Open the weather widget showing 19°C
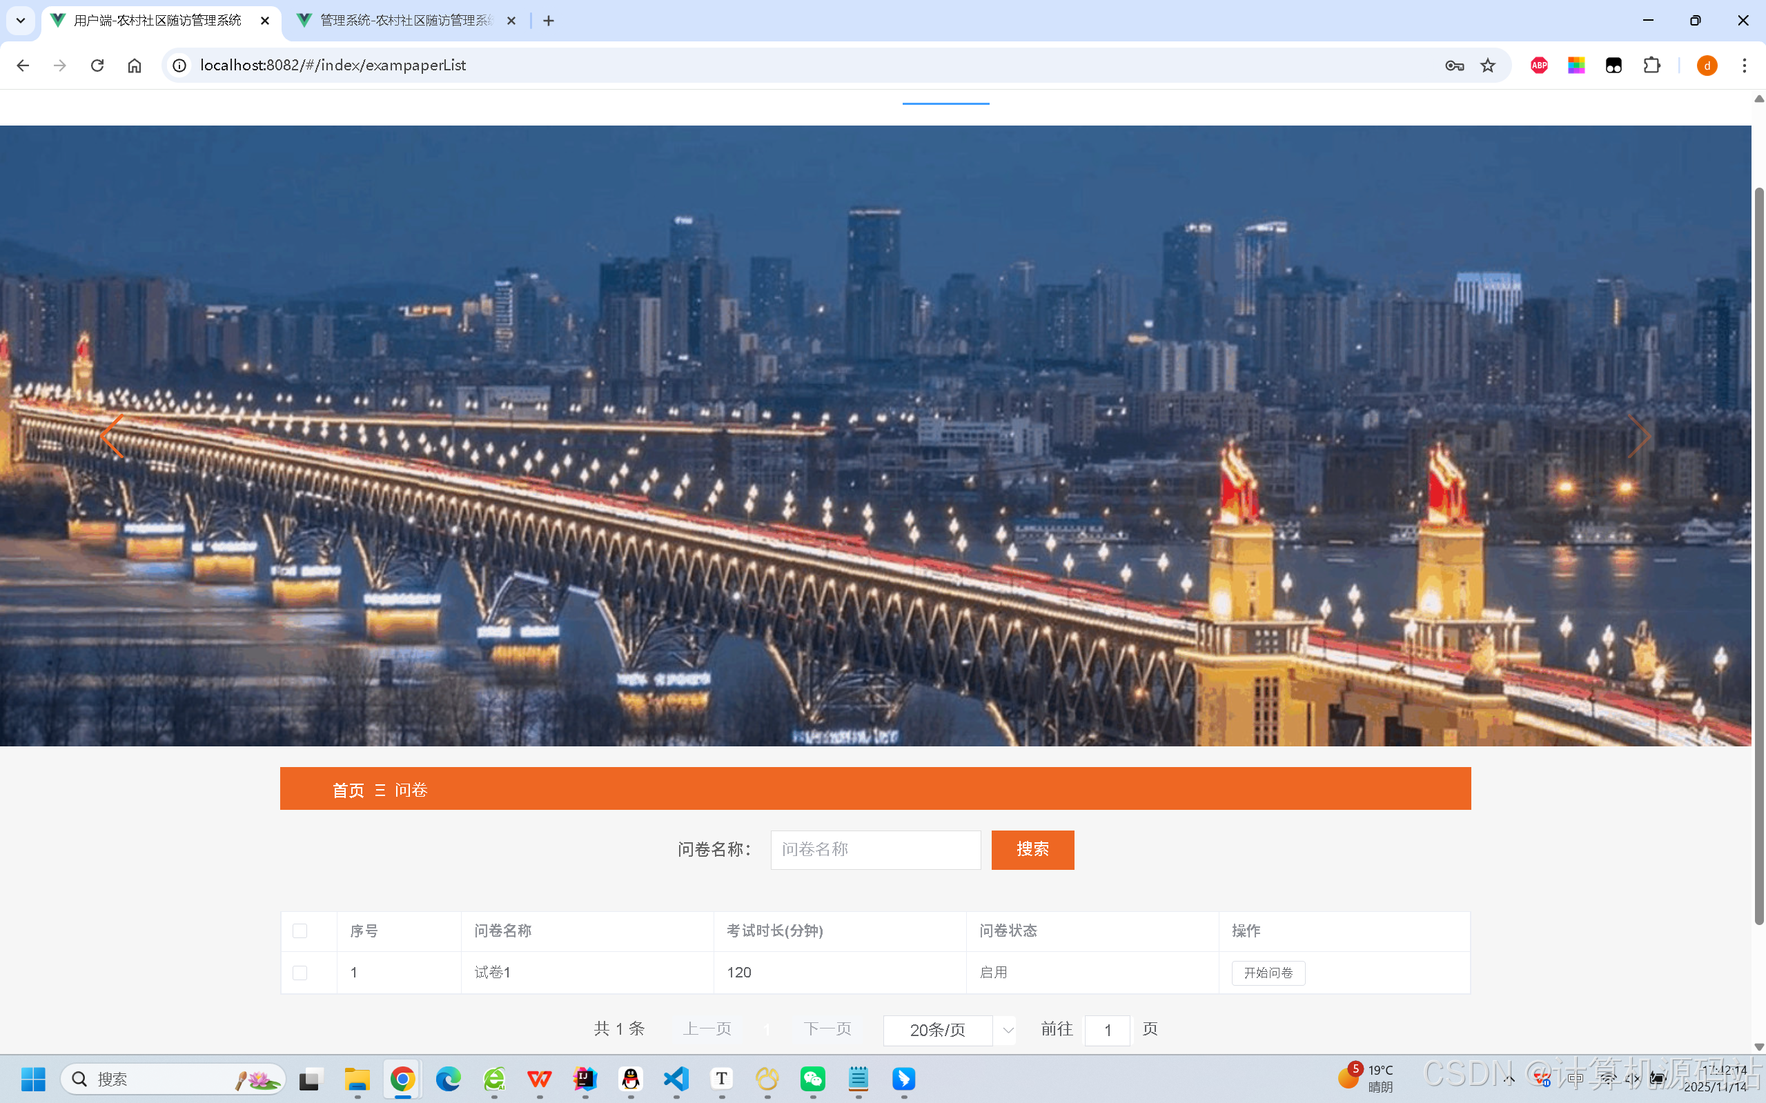The height and width of the screenshot is (1103, 1766). [x=1366, y=1078]
